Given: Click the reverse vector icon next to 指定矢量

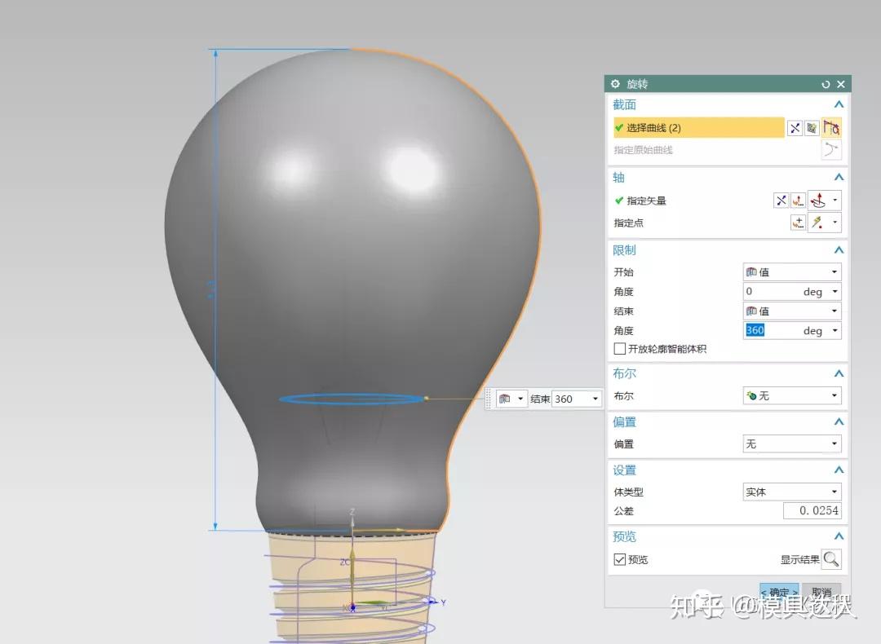Looking at the screenshot, I should (x=781, y=200).
